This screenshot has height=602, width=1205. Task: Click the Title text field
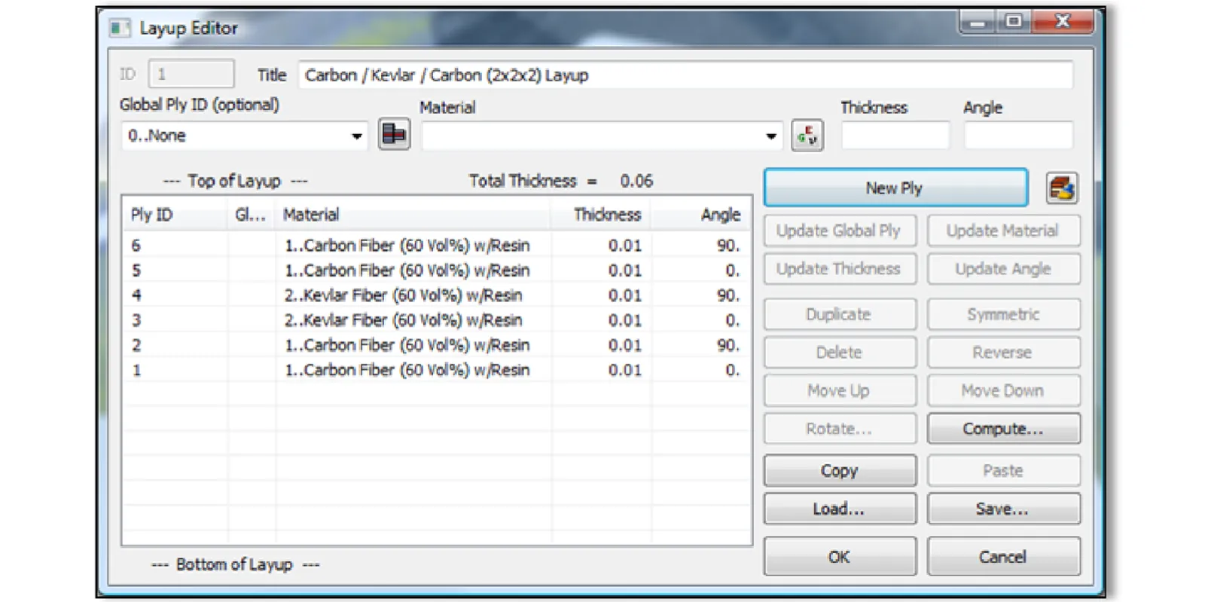point(685,75)
